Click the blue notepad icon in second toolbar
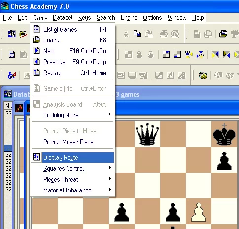The height and width of the screenshot is (229, 239). pos(12,55)
